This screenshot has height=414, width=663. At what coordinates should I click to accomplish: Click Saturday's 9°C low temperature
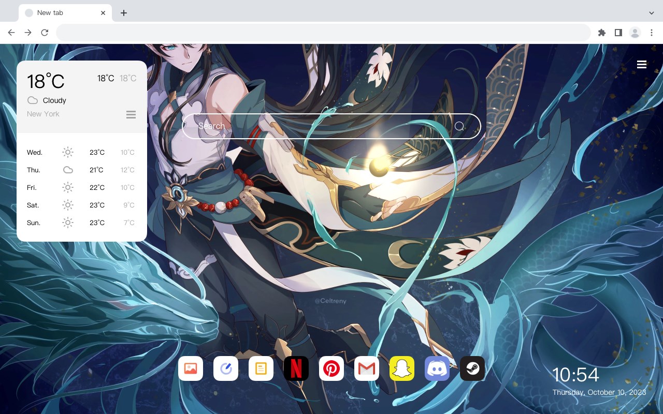(x=129, y=205)
